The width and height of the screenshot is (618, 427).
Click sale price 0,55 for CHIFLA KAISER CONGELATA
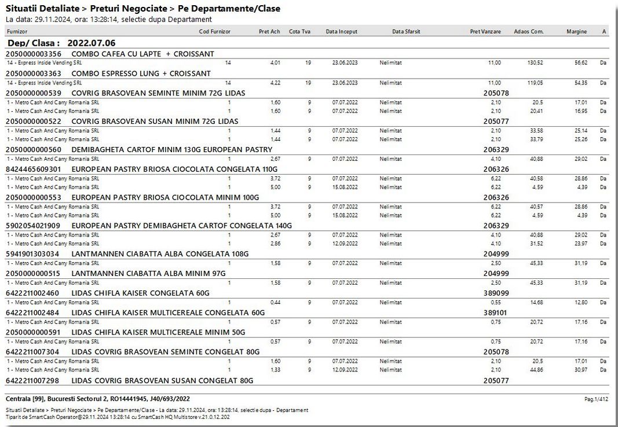pos(496,303)
